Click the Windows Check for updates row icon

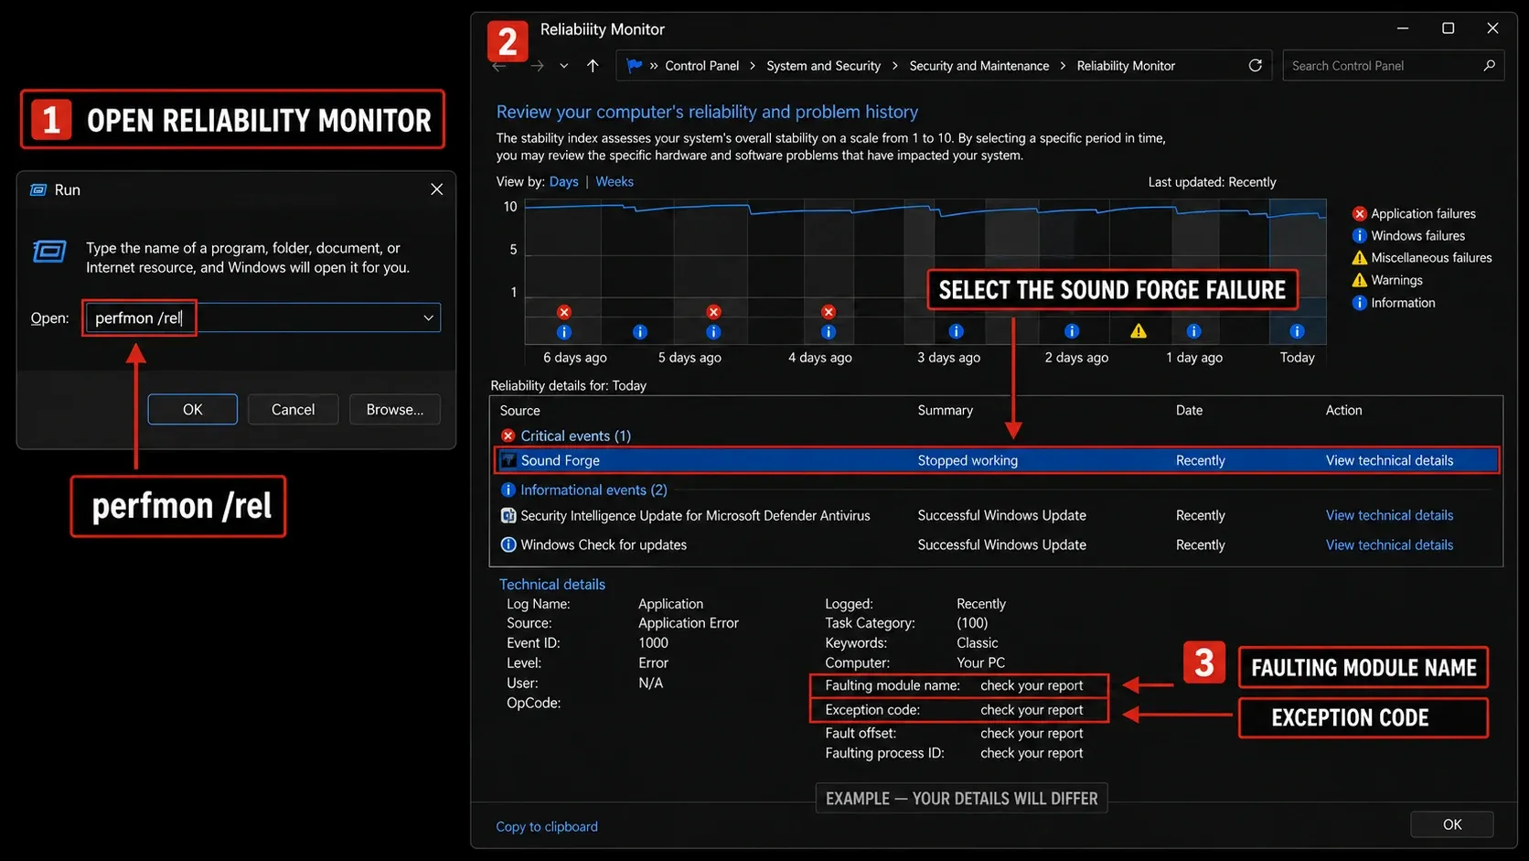point(508,544)
